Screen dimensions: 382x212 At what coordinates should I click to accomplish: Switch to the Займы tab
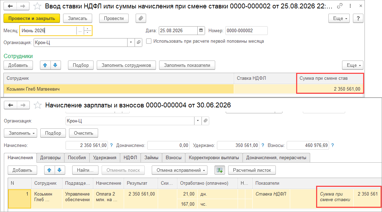pos(151,157)
